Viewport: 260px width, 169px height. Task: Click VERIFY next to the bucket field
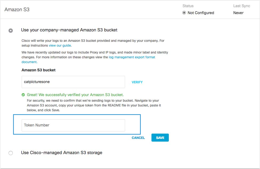137,82
